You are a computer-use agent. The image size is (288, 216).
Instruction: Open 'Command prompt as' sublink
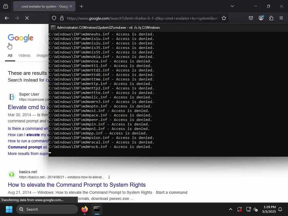27,147
